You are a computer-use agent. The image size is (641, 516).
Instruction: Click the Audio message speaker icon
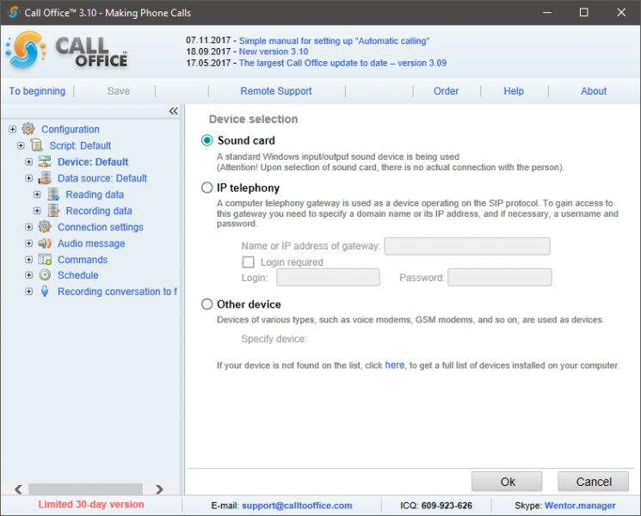(45, 243)
